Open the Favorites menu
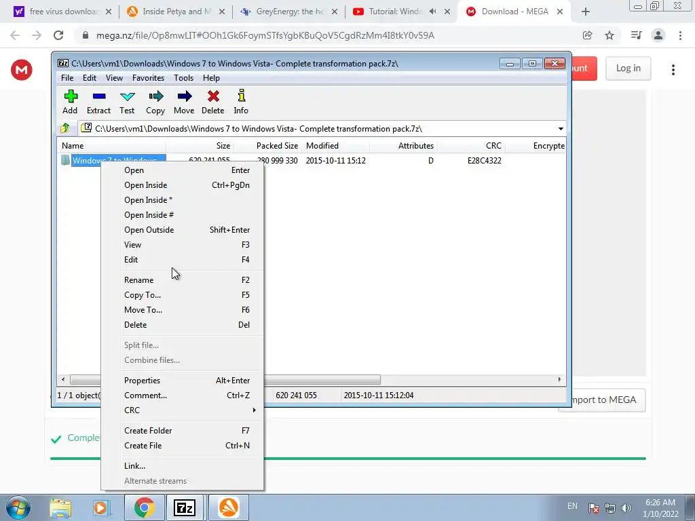 (x=149, y=78)
